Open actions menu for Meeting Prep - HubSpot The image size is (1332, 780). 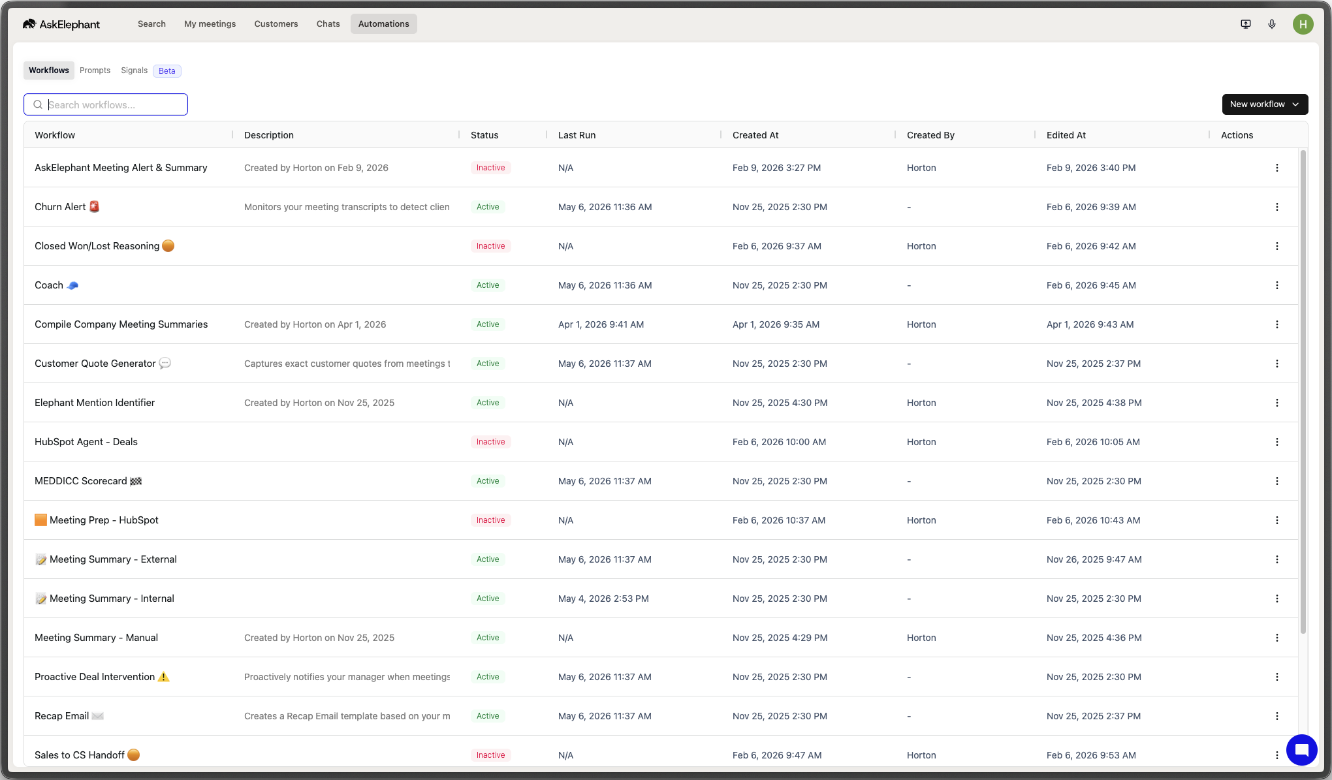coord(1277,520)
